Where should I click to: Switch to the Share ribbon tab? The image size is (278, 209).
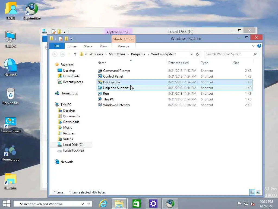click(88, 46)
